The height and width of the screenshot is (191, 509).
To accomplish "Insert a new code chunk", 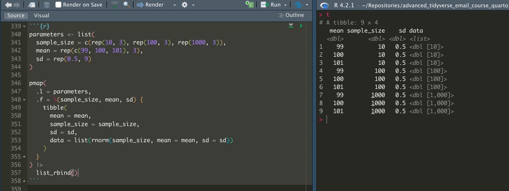I will (x=250, y=5).
